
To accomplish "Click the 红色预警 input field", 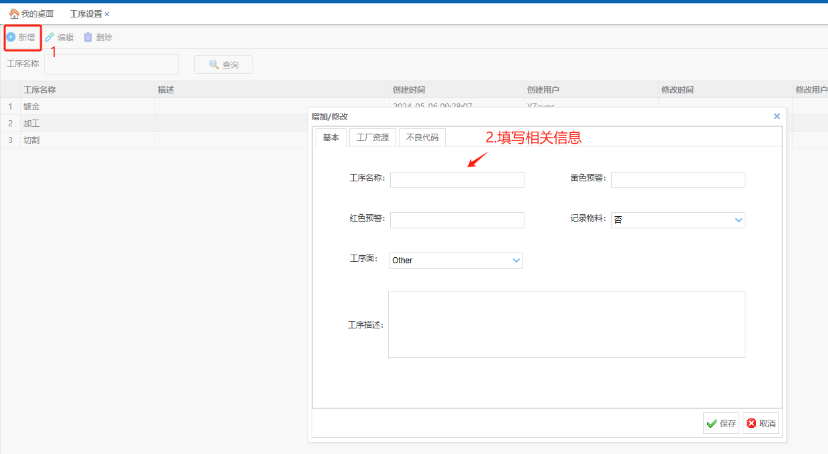I will point(457,220).
